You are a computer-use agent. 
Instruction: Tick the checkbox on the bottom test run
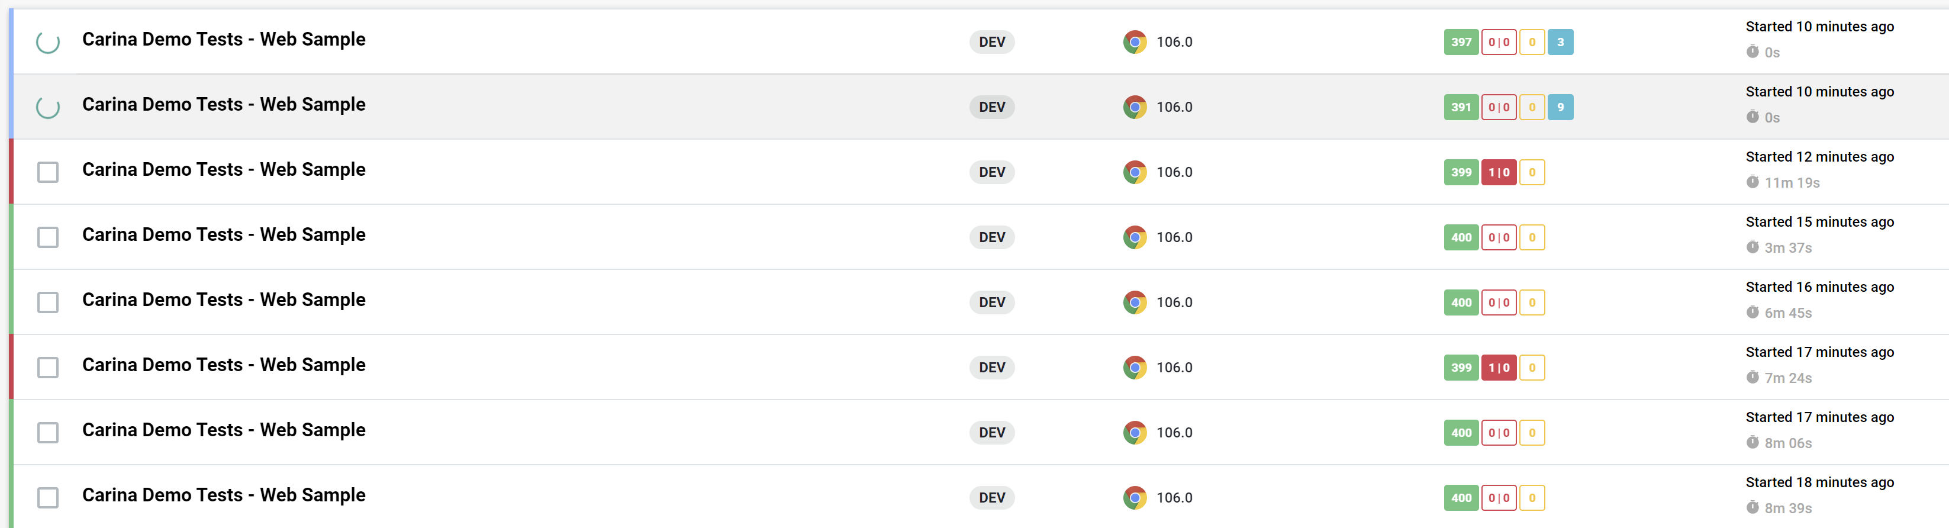point(48,498)
